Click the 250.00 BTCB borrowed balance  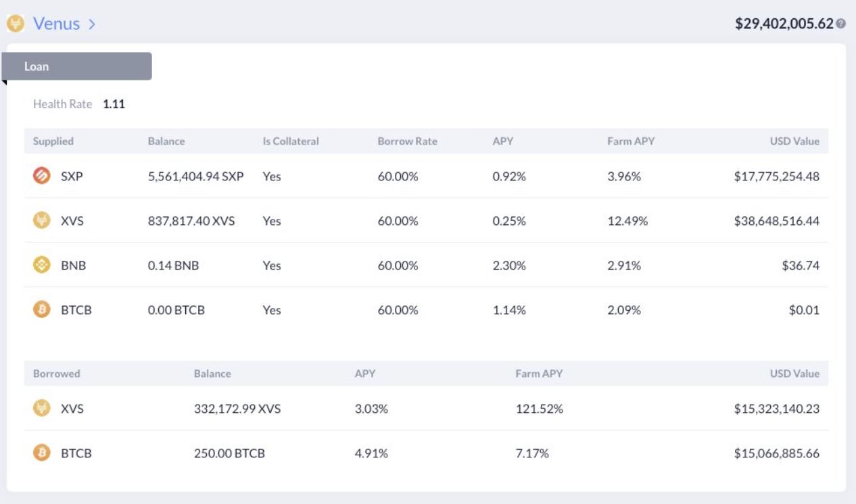(x=229, y=453)
